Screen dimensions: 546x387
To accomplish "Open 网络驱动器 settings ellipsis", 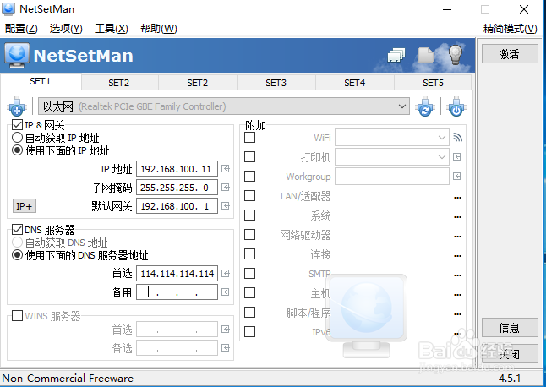I will tap(457, 237).
